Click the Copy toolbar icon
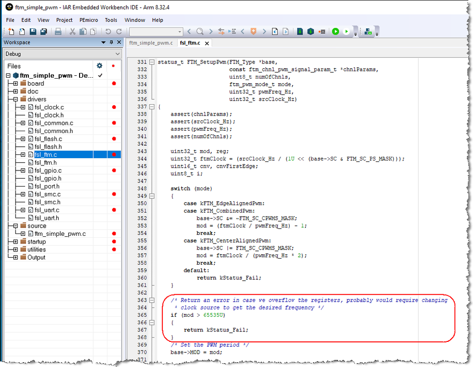The image size is (473, 367). (x=83, y=31)
